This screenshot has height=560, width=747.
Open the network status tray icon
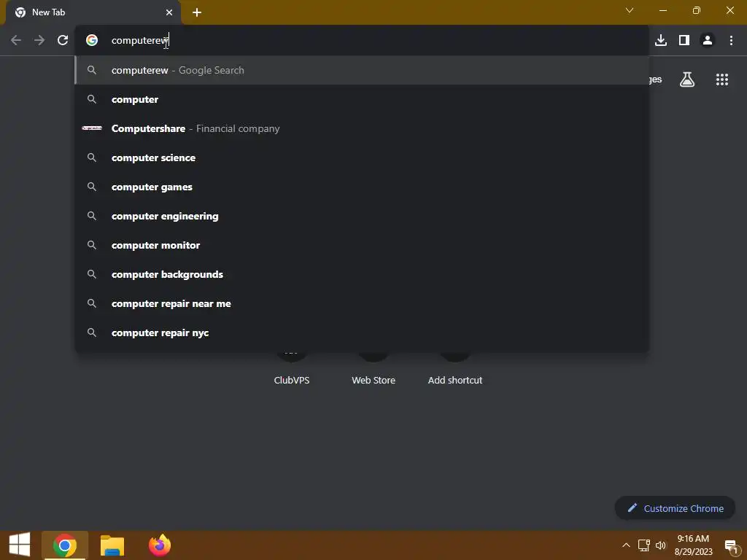(x=643, y=545)
